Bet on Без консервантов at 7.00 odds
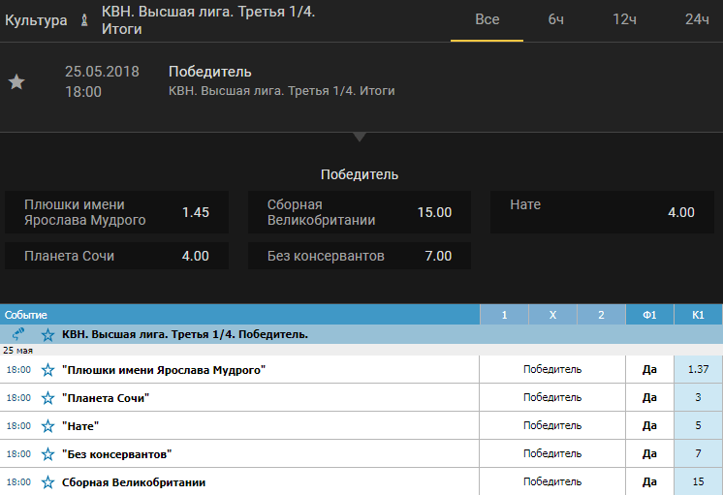Image resolution: width=723 pixels, height=495 pixels. [360, 256]
